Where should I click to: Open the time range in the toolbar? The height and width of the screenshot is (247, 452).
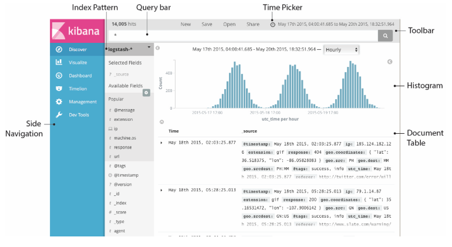(x=336, y=24)
